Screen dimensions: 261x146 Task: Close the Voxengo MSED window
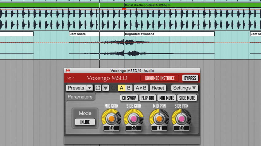68,71
